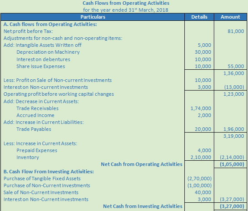Click 'Add: Decrease in Current Assets:' label

click(41, 101)
